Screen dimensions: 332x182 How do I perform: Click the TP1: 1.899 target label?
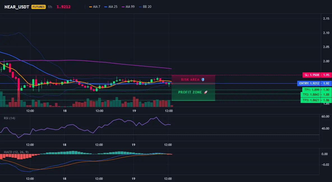click(312, 90)
